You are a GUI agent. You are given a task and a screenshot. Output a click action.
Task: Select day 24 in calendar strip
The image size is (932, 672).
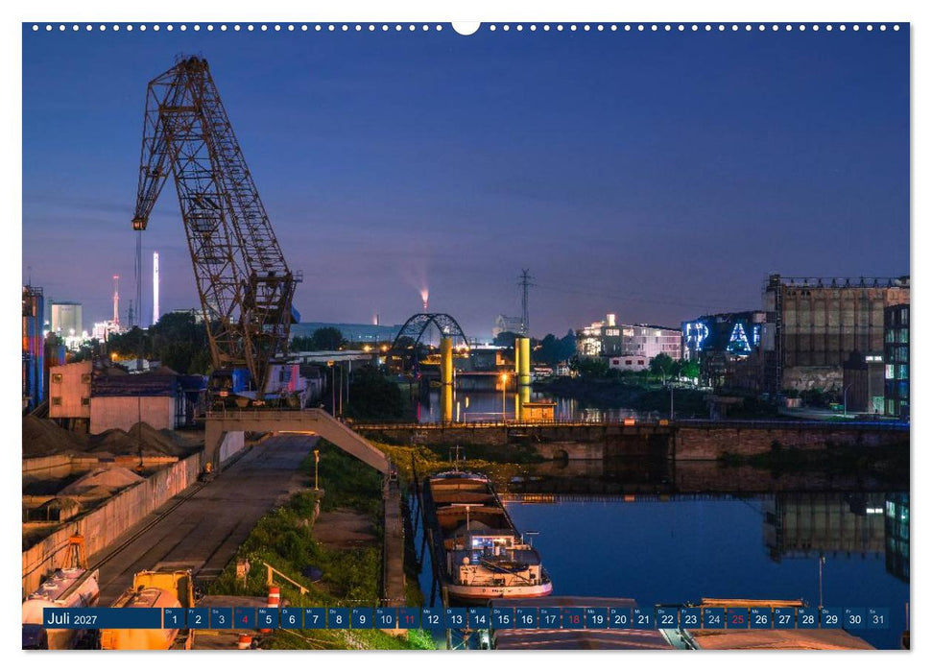714,618
